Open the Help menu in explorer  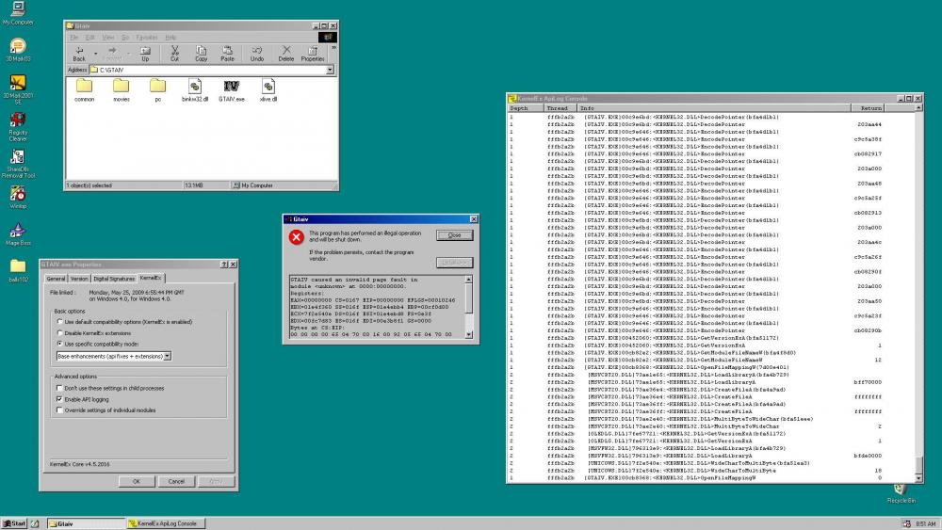click(x=171, y=38)
